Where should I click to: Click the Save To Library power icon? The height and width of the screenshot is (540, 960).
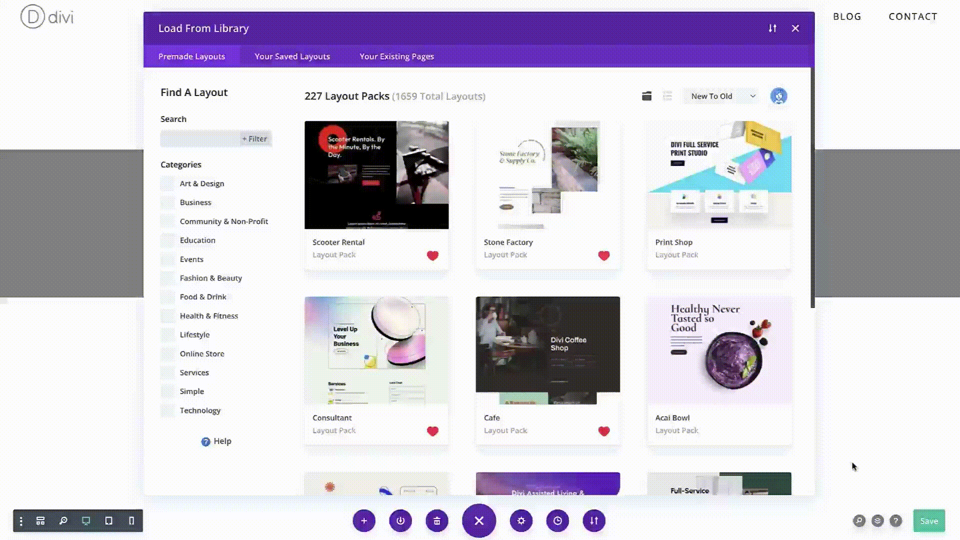point(400,521)
